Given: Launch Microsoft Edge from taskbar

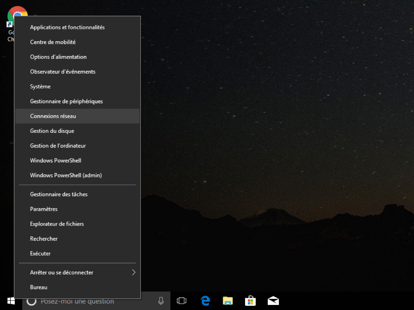Looking at the screenshot, I should tap(205, 301).
